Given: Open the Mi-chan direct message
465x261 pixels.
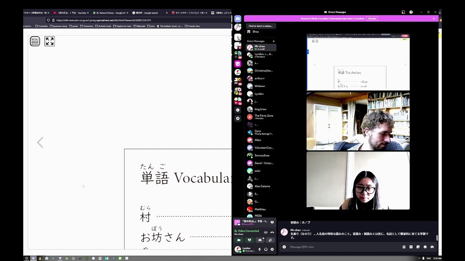Looking at the screenshot, I should click(261, 47).
